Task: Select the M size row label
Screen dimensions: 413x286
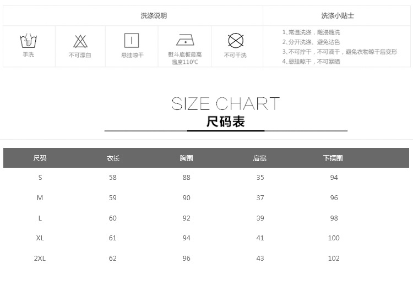Action: click(40, 197)
